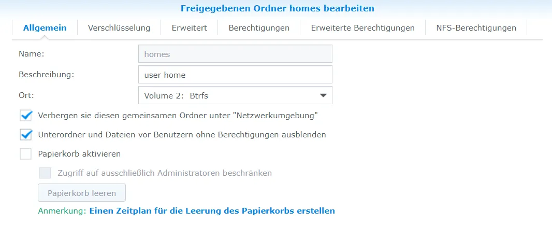The image size is (552, 225).
Task: Click the dialog title Freigegebenen Ordner homes bearbeiten
Action: click(278, 8)
